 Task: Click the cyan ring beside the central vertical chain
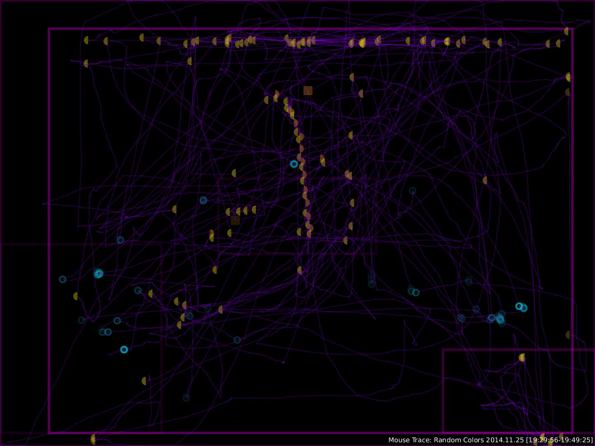coord(294,164)
